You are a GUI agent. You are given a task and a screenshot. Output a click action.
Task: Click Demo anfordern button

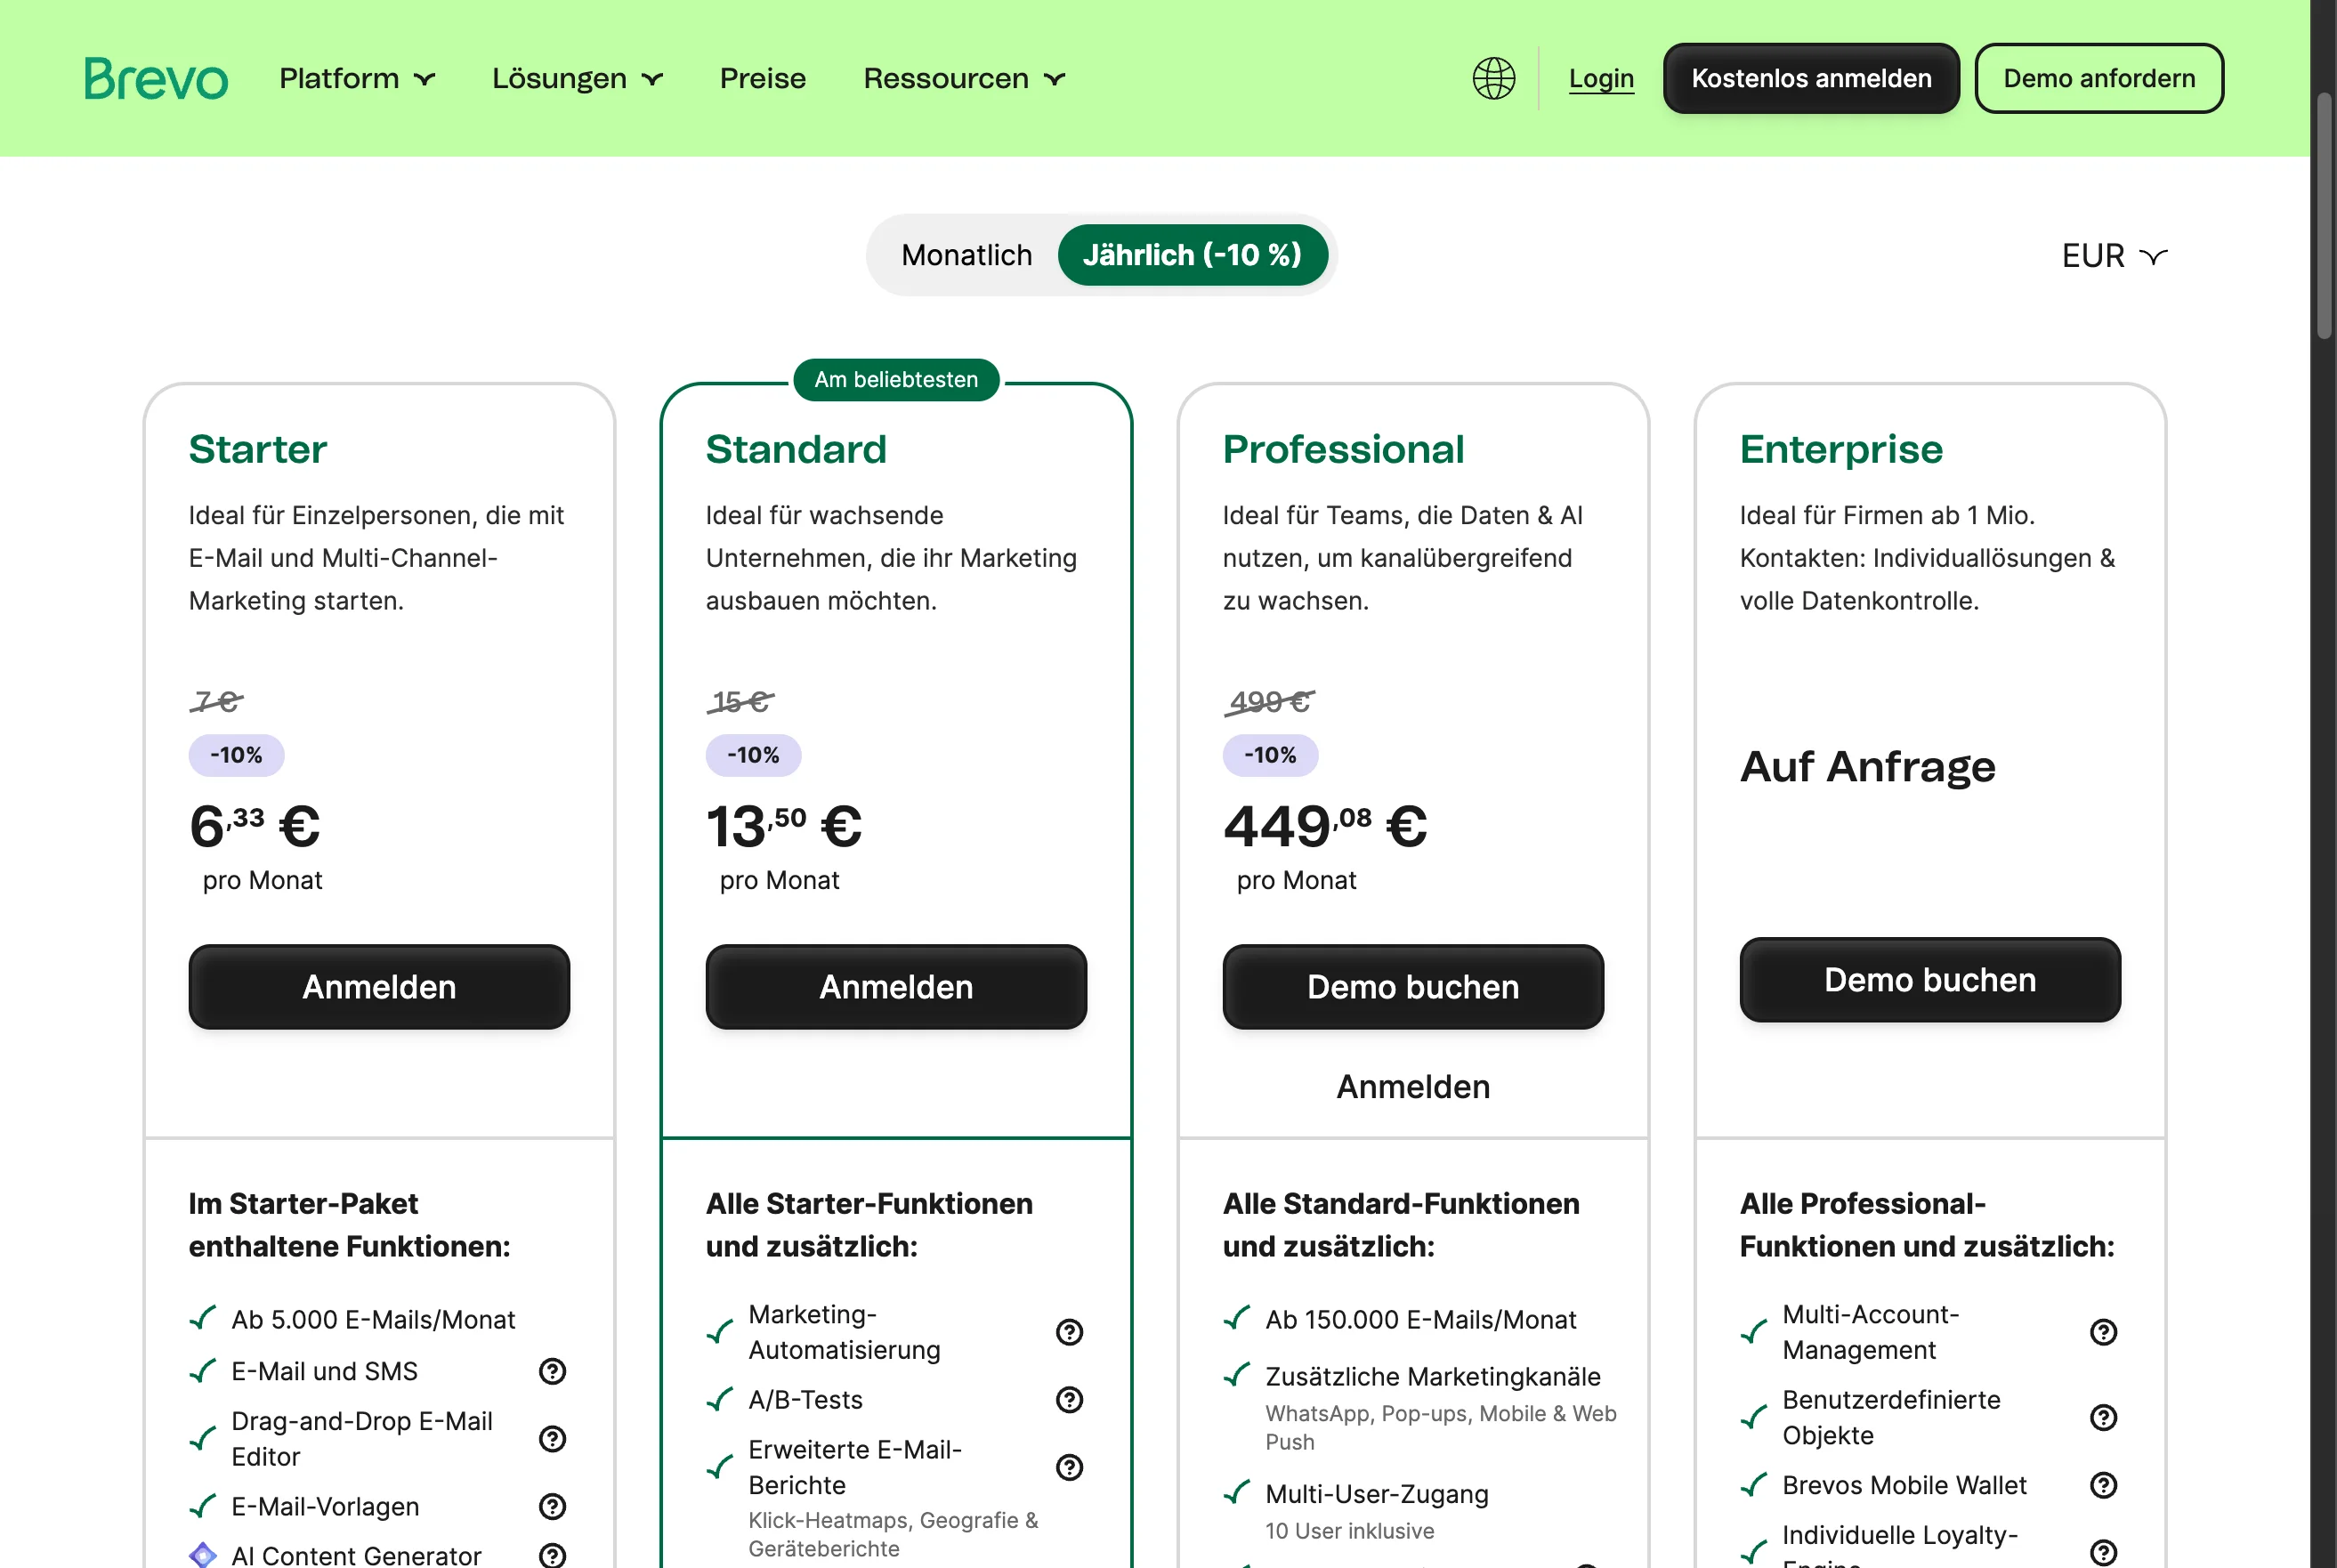2098,78
